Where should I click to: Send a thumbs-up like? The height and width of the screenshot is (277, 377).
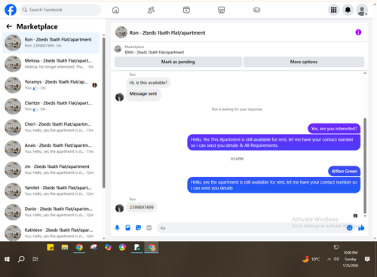pyautogui.click(x=361, y=228)
